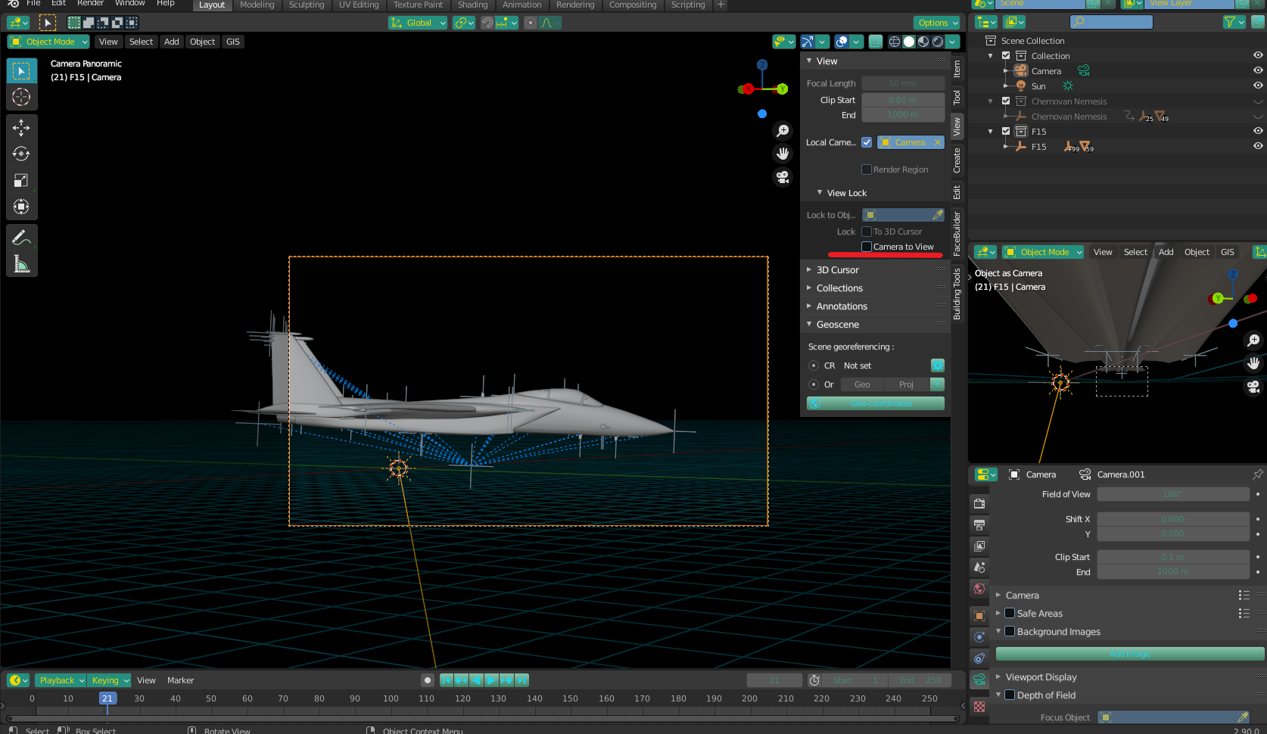Switch to the Modeling workspace tab
The height and width of the screenshot is (734, 1267).
[x=257, y=5]
